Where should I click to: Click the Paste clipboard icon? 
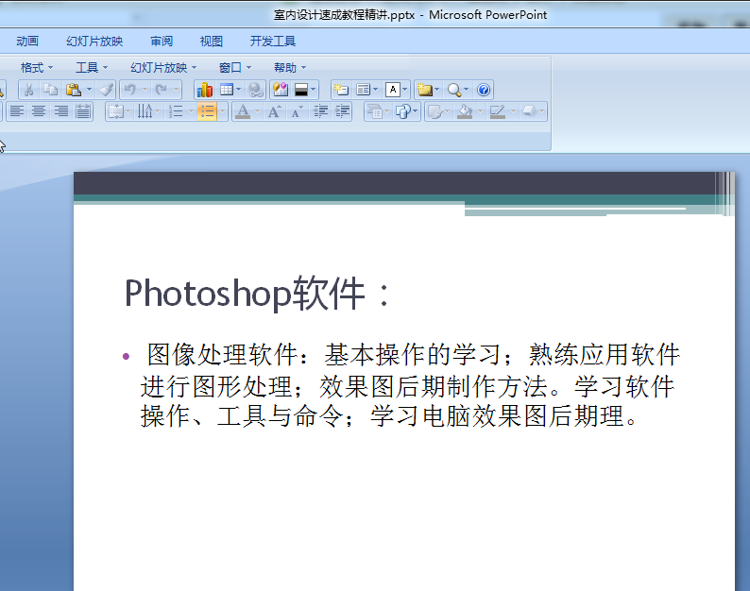73,90
